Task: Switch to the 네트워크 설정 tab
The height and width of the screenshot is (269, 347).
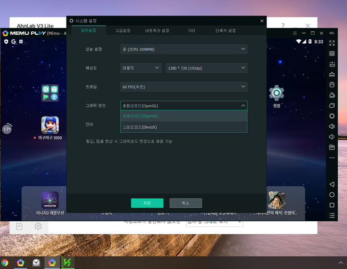Action: [157, 30]
